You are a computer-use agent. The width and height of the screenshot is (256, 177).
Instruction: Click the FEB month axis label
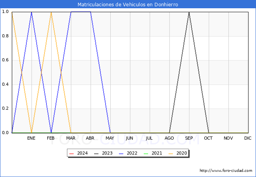(x=51, y=138)
